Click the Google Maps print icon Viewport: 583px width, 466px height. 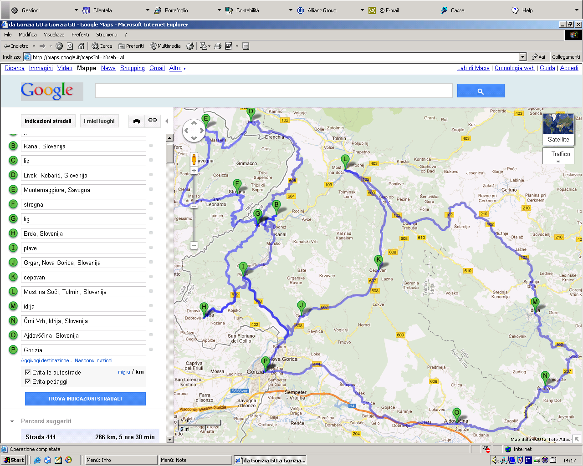tap(136, 121)
